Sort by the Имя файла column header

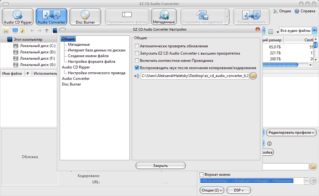[x=12, y=74]
